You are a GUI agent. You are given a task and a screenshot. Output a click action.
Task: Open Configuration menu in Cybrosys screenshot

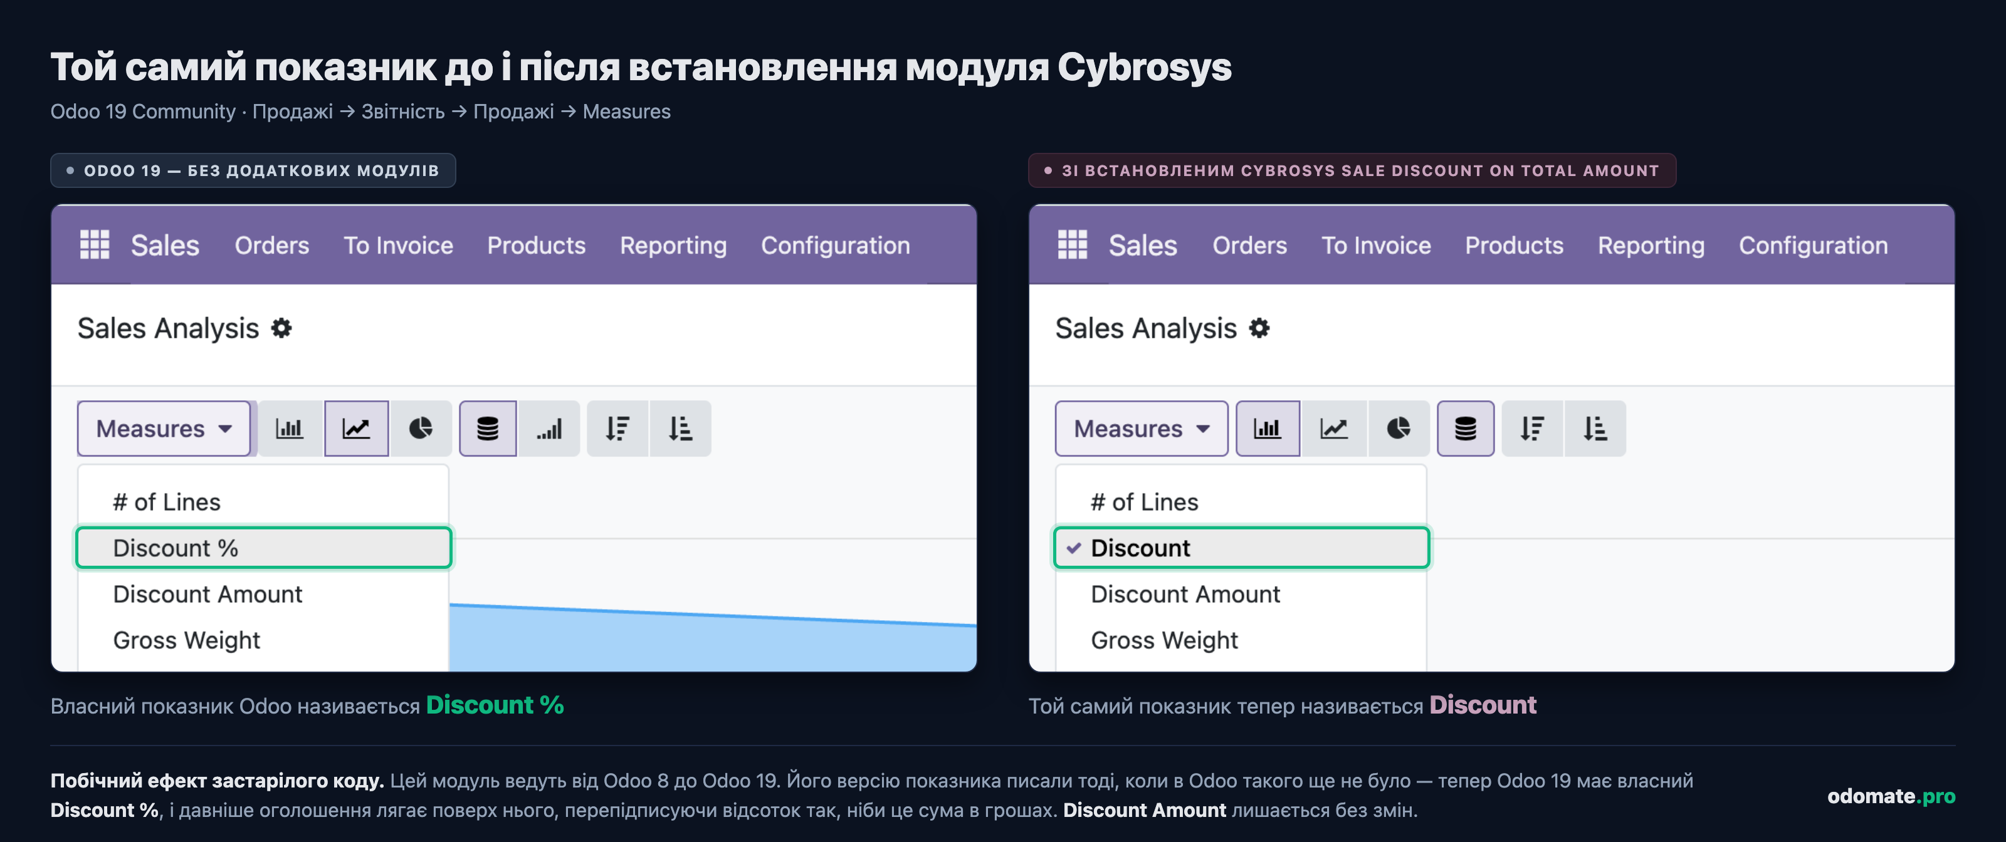click(1814, 246)
